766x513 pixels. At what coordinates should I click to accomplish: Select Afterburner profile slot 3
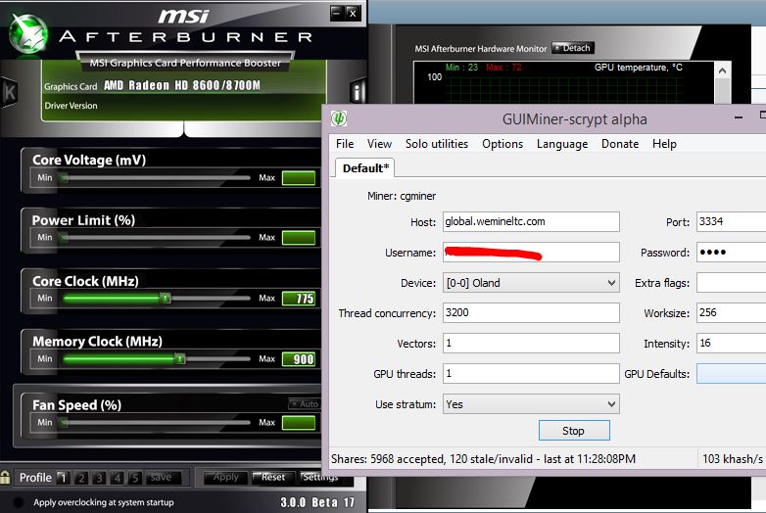click(99, 478)
